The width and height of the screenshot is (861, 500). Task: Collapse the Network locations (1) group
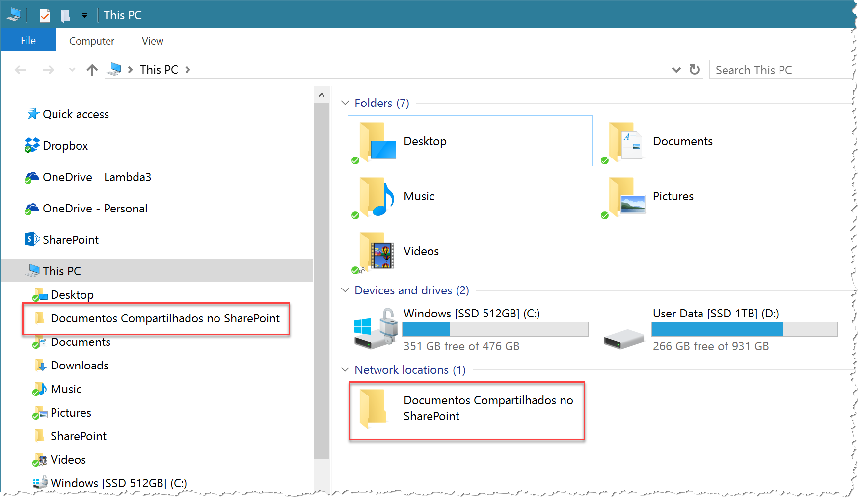click(x=345, y=369)
